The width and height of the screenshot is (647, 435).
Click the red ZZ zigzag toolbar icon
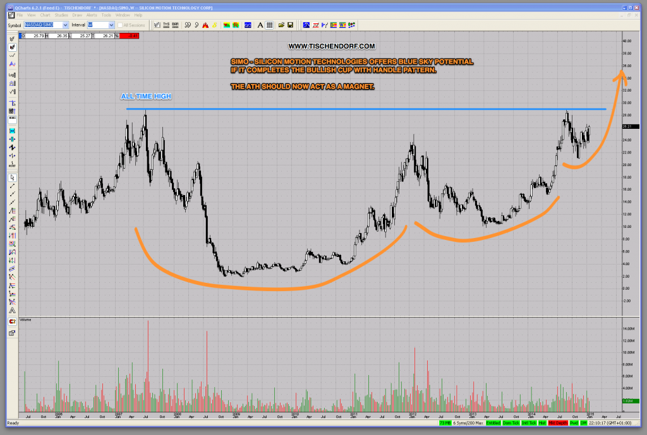point(315,25)
